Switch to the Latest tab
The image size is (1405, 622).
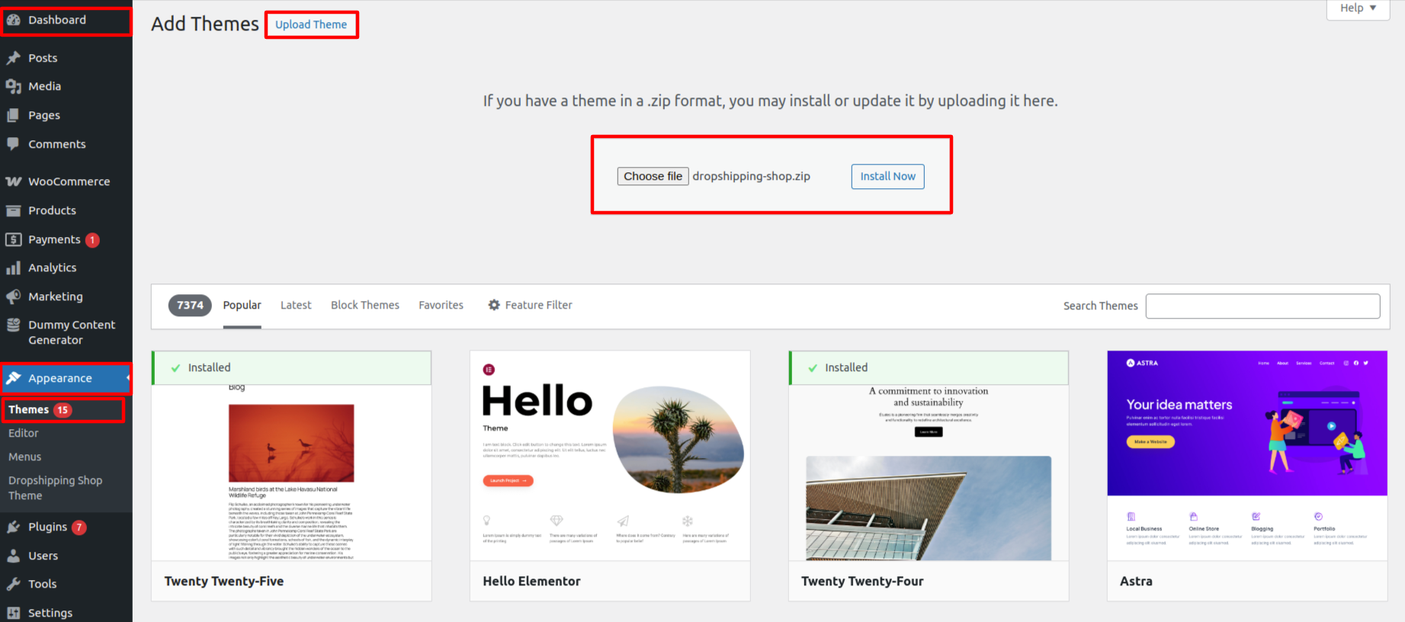(x=296, y=305)
